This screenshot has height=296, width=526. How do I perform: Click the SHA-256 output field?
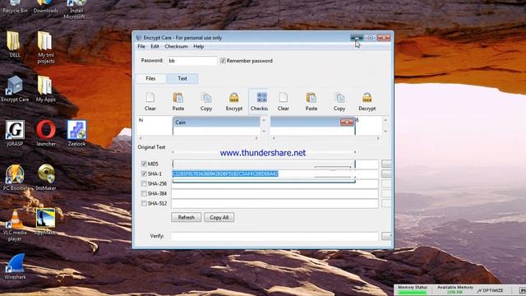tap(275, 183)
